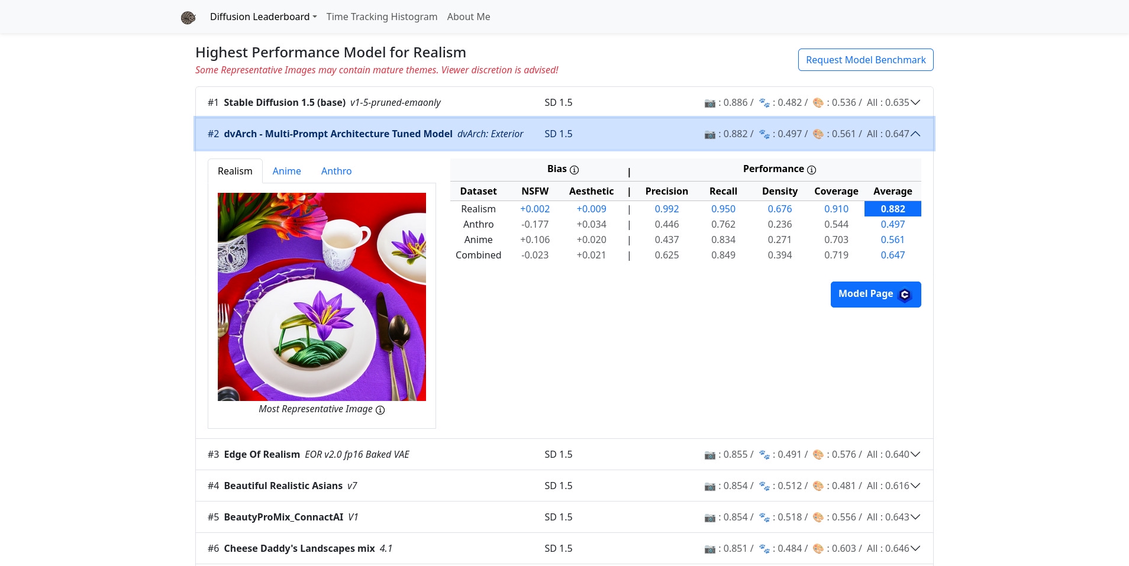Collapse the dvArch model row

[x=915, y=134]
